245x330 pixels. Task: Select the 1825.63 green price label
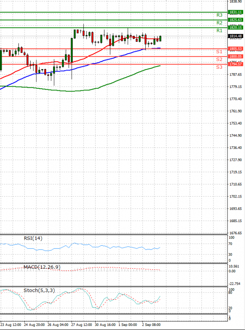click(236, 20)
